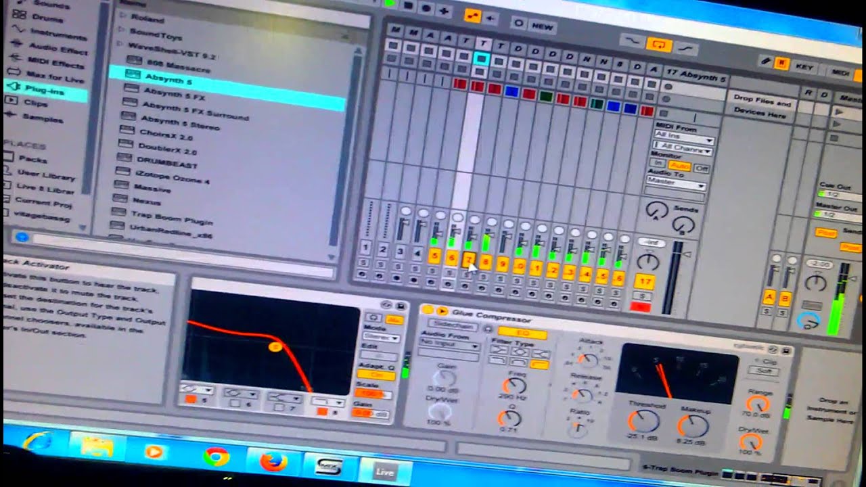Click the KEY map mode button

coord(804,67)
